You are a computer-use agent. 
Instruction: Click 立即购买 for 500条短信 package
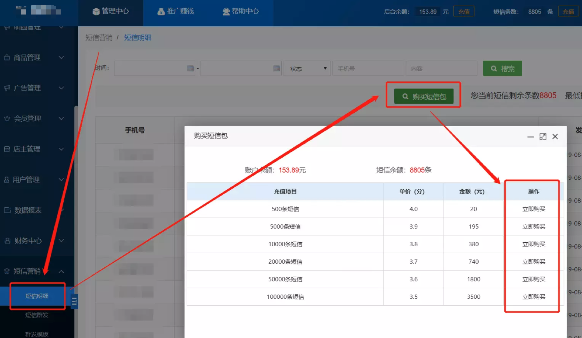533,209
